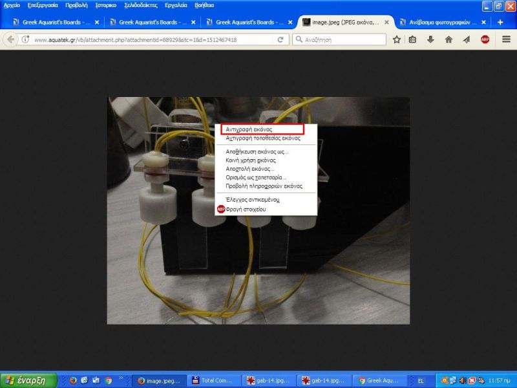Close the image.jpeg tab
517x388 pixels.
click(x=386, y=22)
